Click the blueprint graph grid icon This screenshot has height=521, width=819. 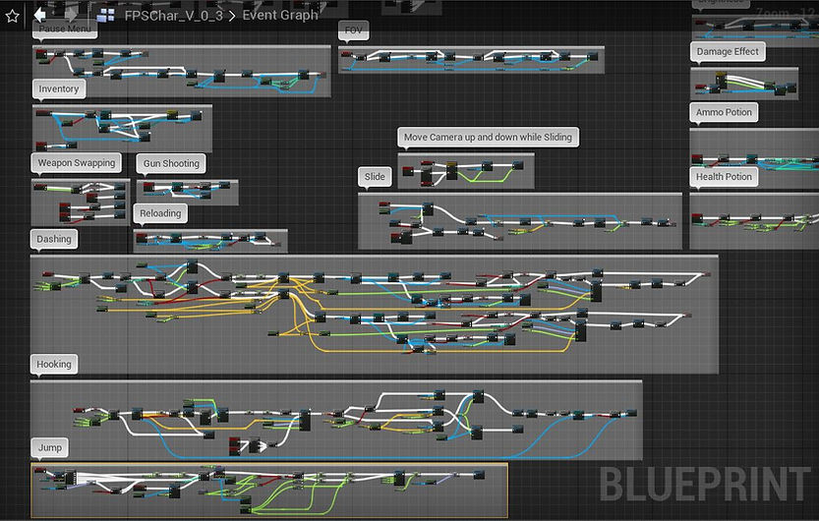[x=105, y=16]
